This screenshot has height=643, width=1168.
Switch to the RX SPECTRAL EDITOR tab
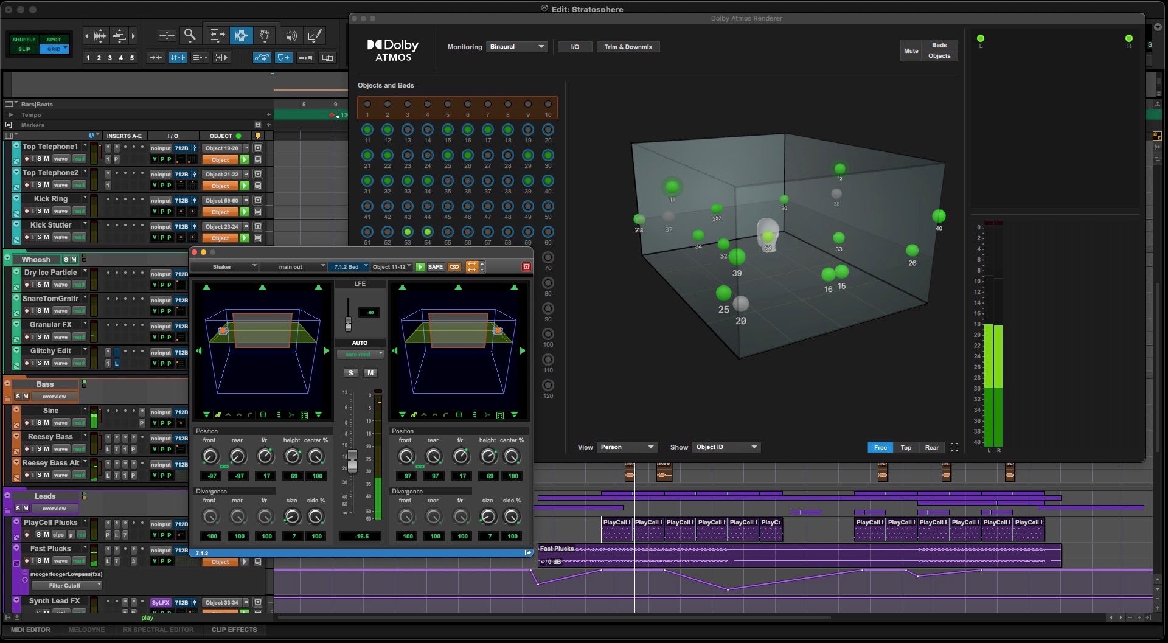(x=158, y=630)
